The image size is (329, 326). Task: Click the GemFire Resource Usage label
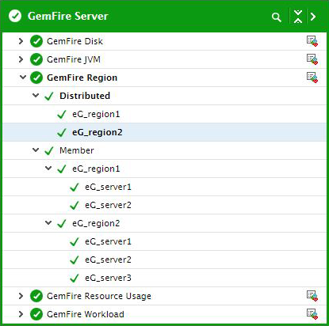(99, 296)
